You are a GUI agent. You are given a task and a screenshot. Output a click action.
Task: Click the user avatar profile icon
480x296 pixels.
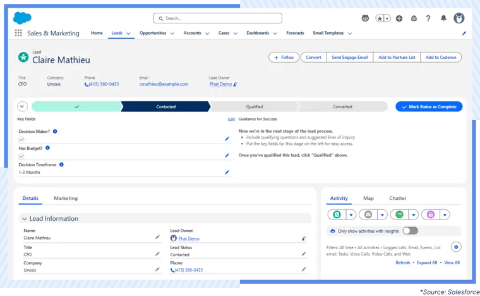tap(459, 18)
